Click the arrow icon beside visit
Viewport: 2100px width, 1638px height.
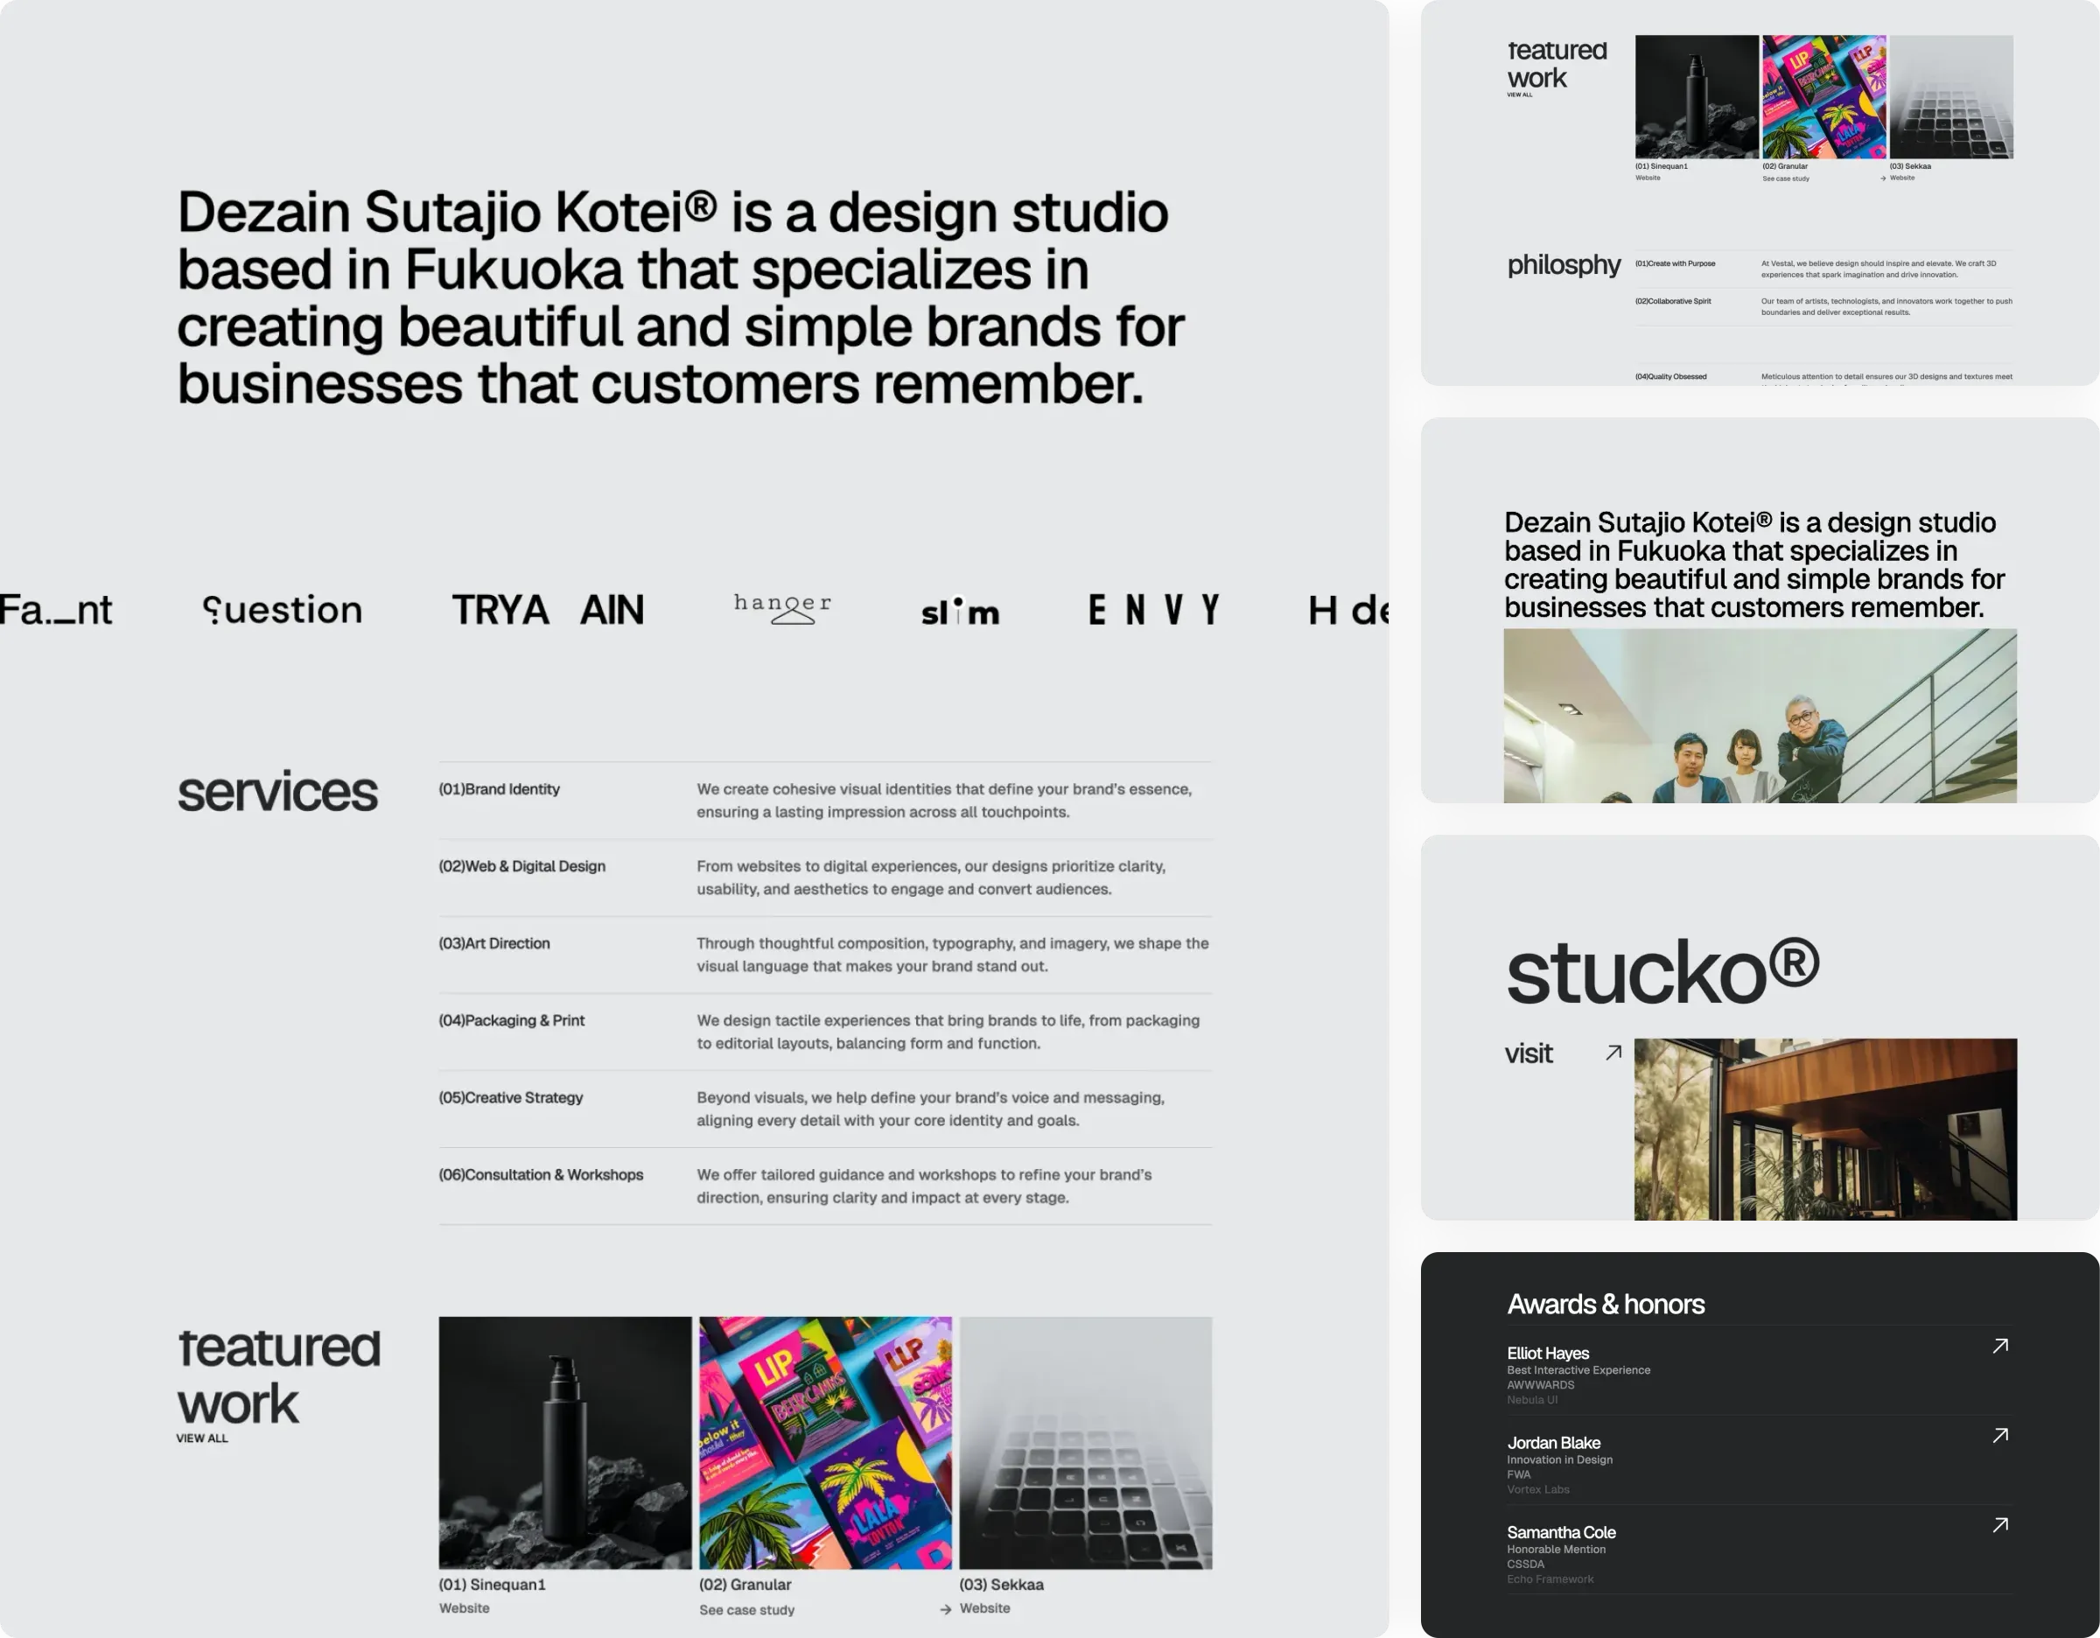coord(1613,1053)
